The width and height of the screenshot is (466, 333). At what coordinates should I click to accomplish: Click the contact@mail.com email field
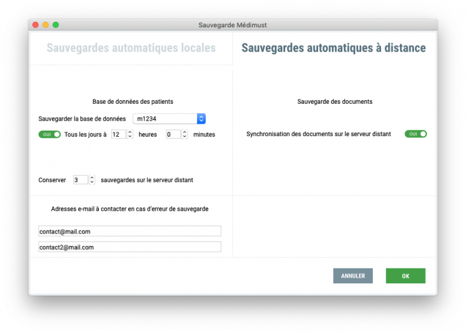coord(130,231)
